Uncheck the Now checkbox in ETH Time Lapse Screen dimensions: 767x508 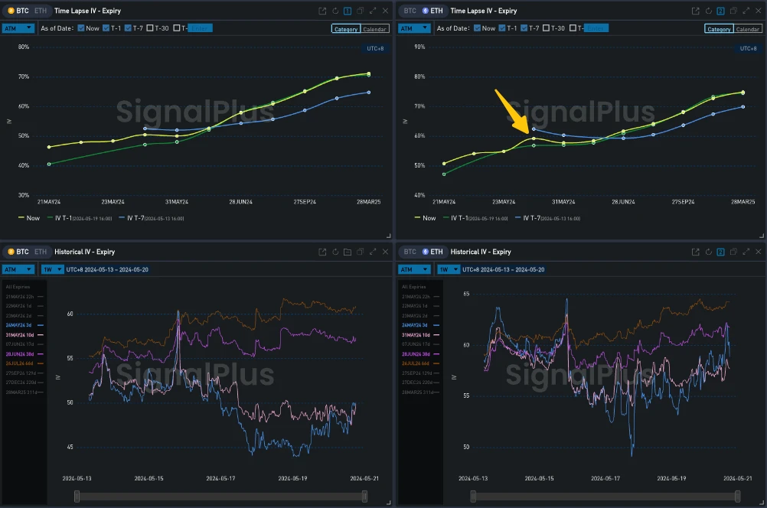tap(478, 28)
